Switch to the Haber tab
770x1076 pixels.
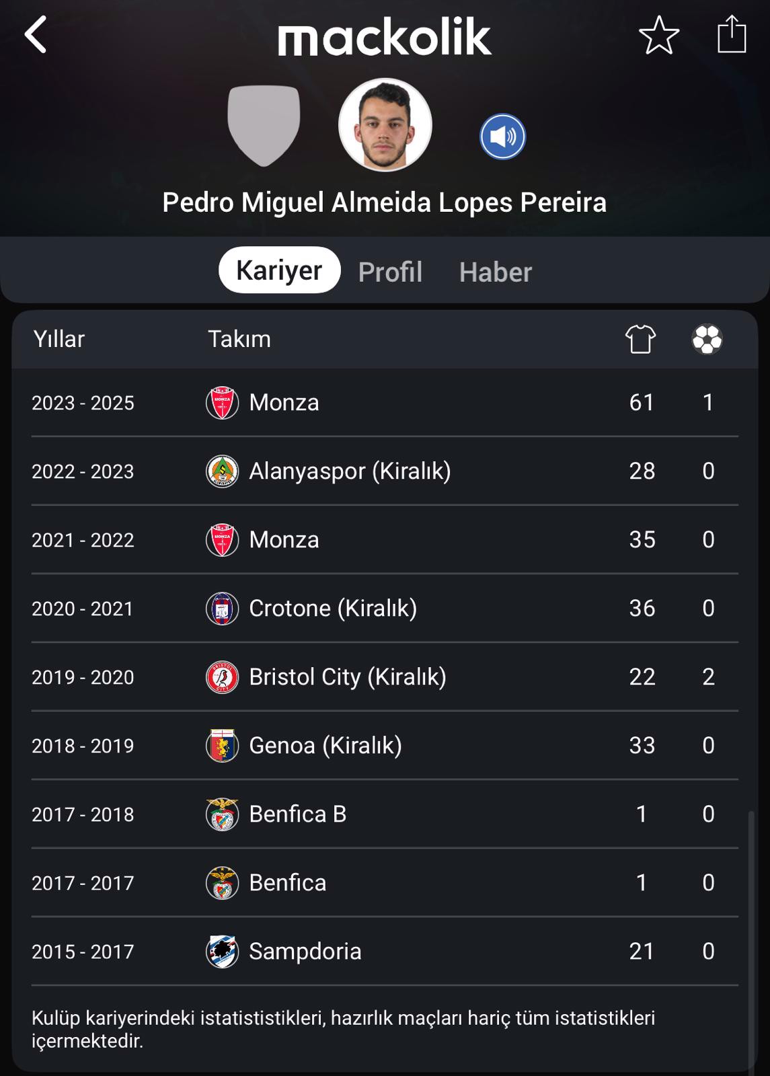click(x=496, y=272)
